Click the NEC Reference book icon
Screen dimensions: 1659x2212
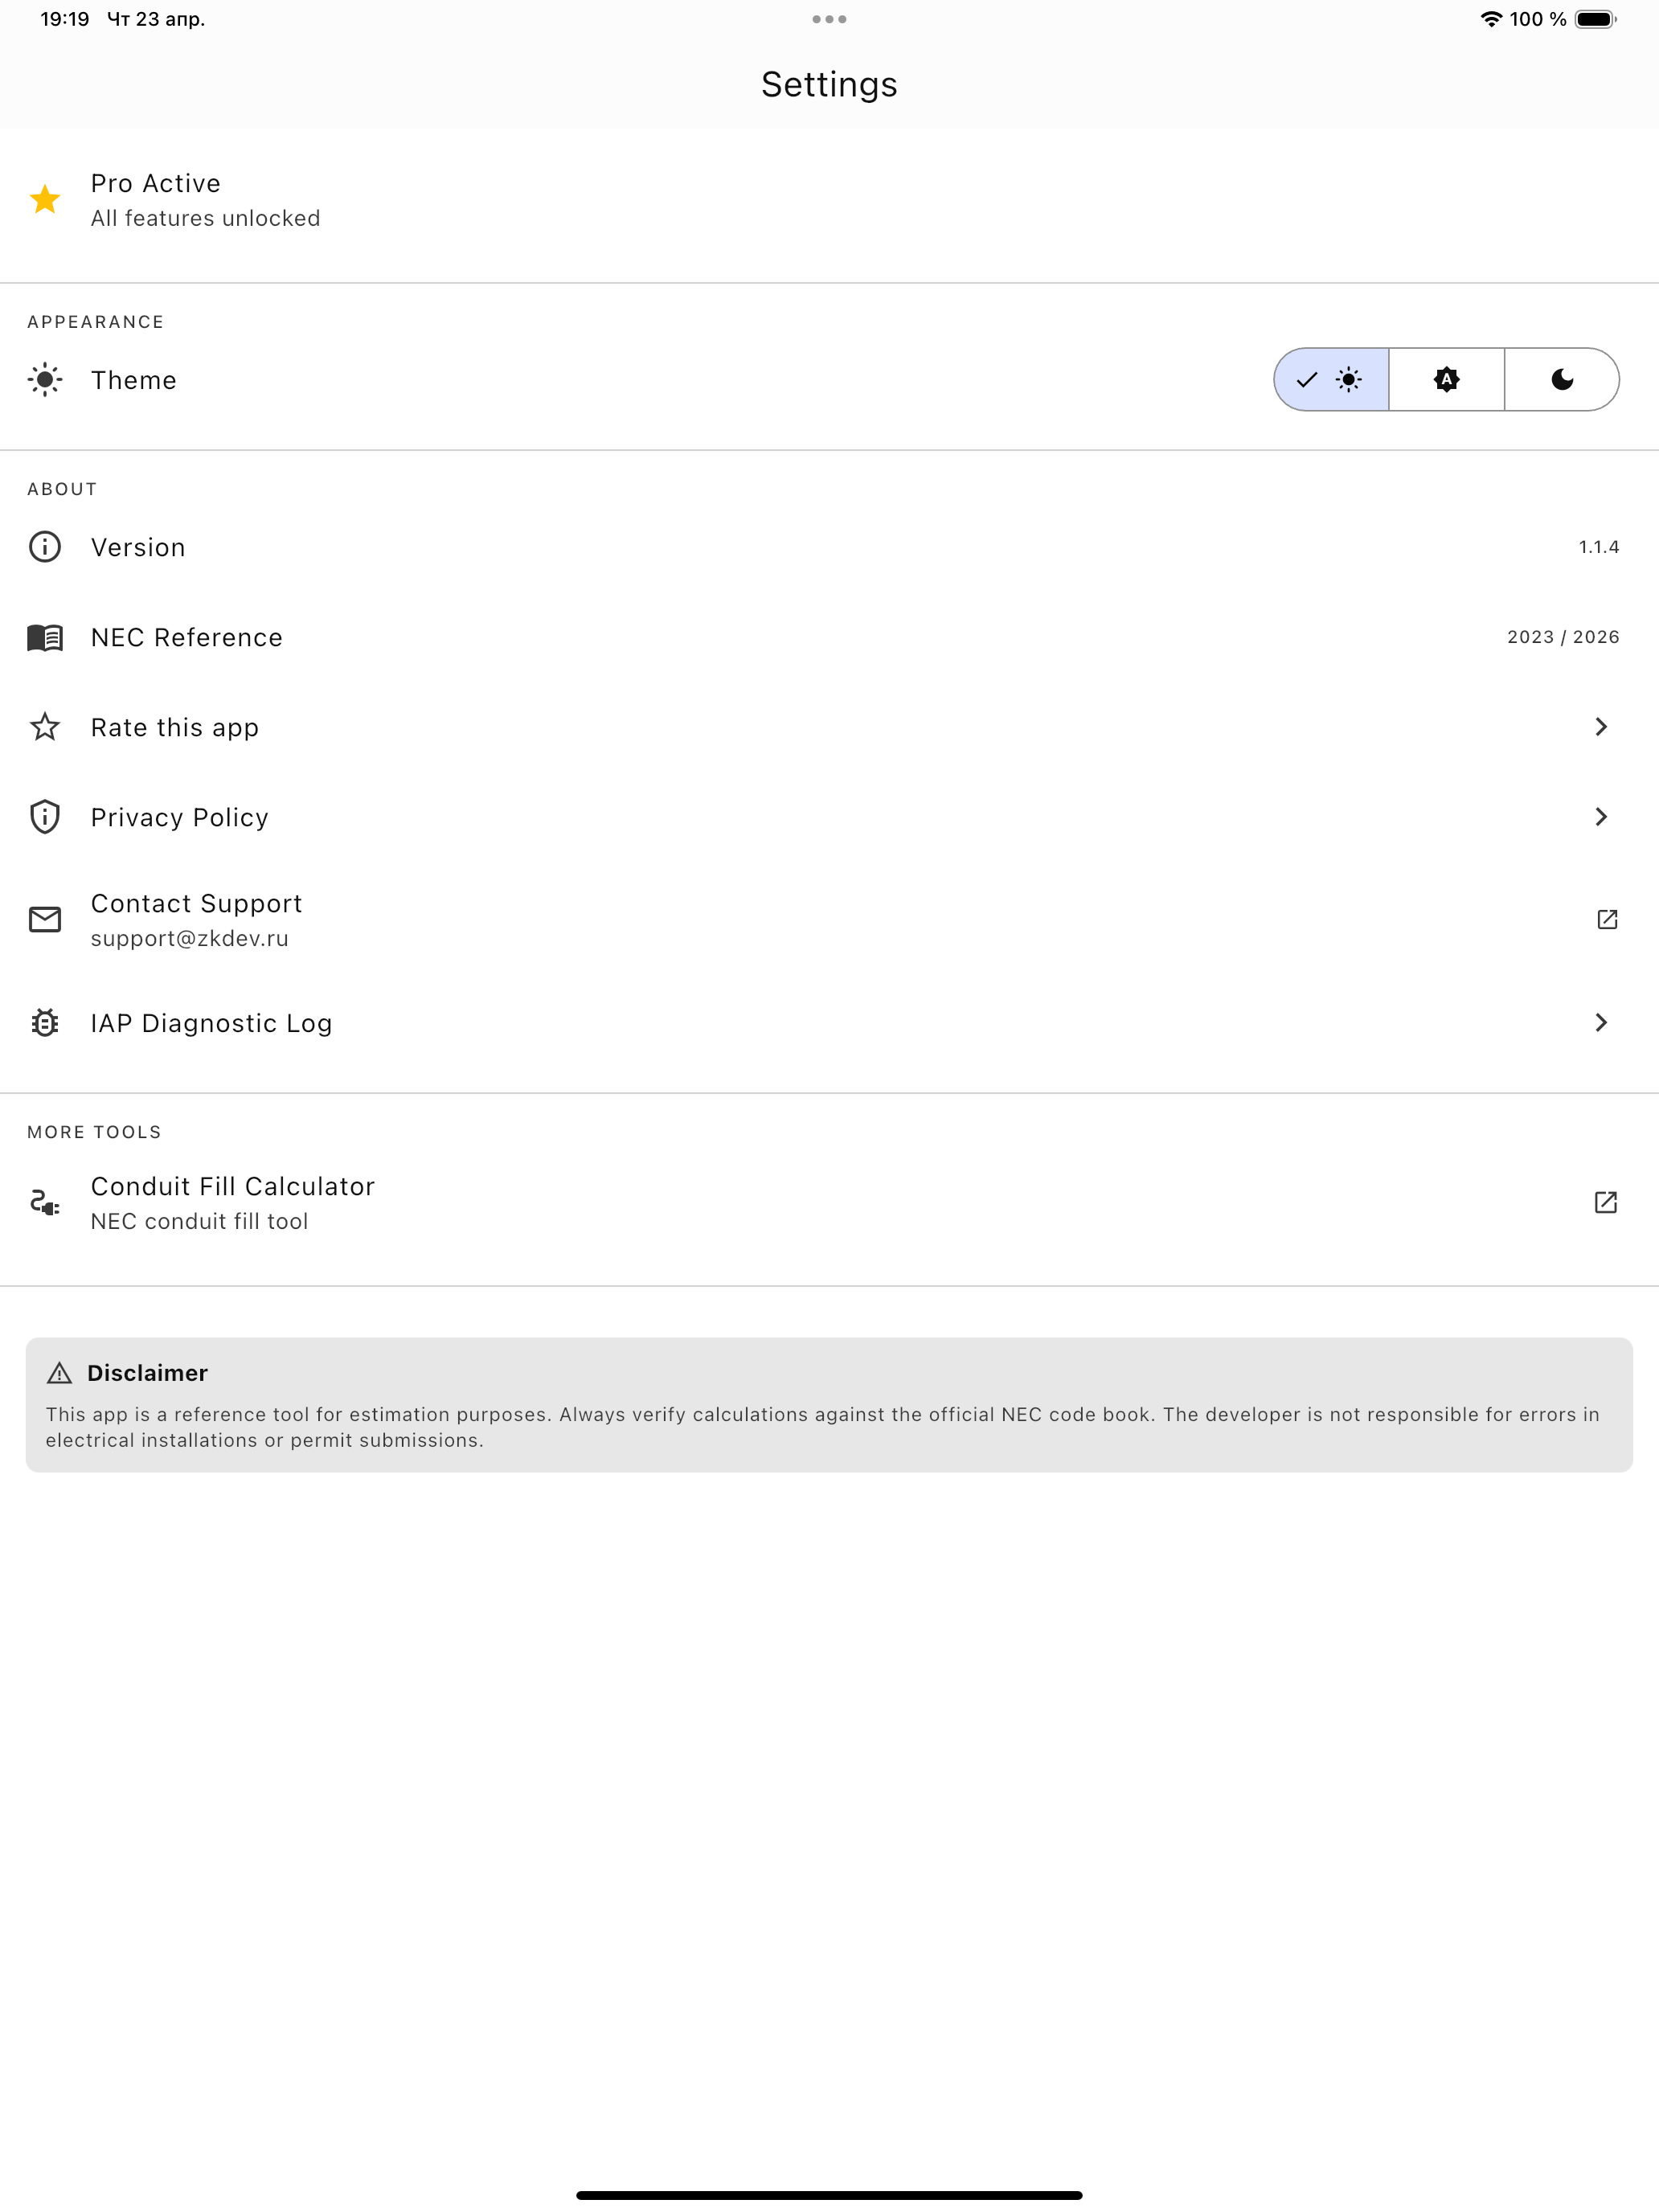(x=45, y=637)
